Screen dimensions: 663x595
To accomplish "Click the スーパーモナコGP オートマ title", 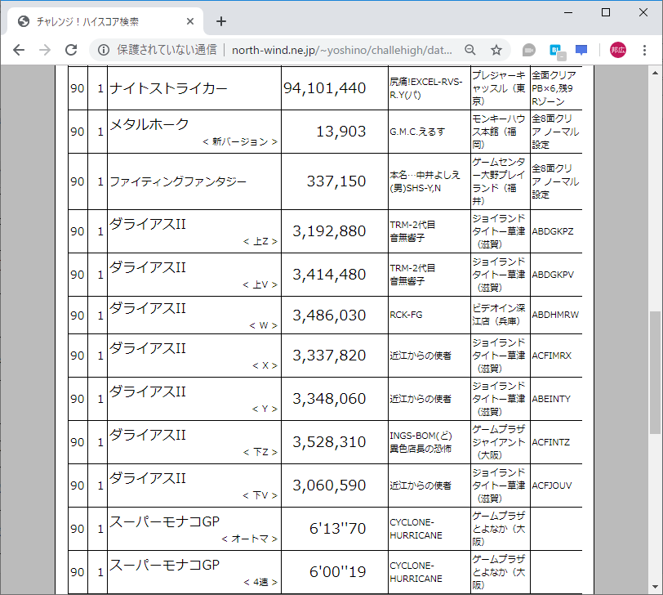I will point(164,521).
